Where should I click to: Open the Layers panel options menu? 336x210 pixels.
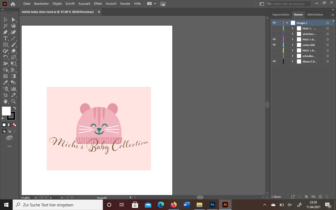(x=333, y=15)
